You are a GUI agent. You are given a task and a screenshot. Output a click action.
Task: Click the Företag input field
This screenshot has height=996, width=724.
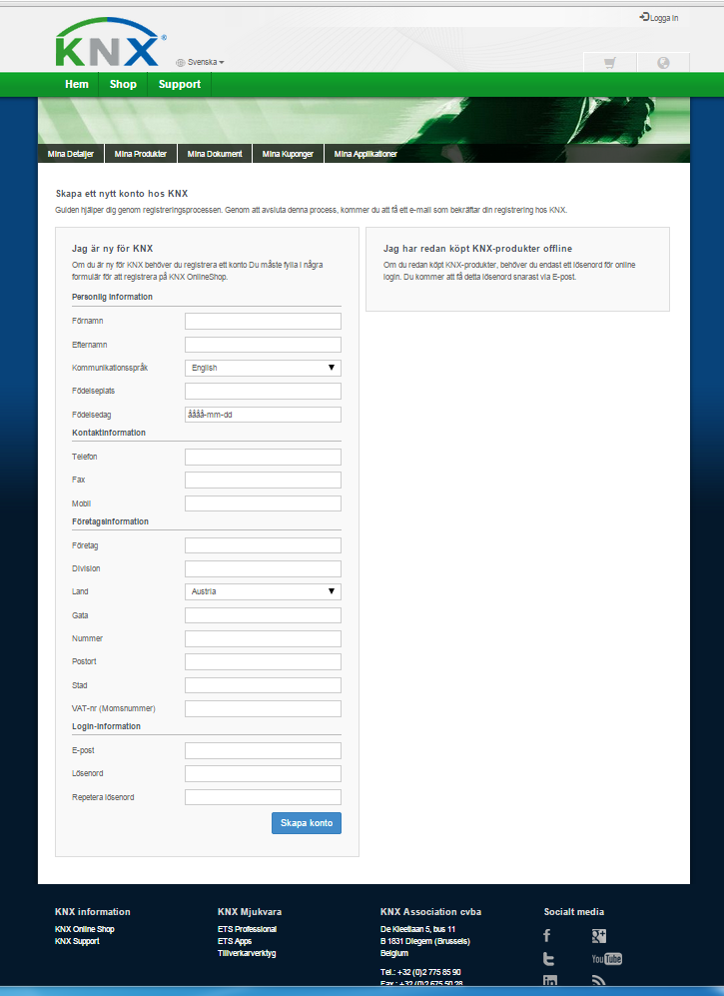click(x=263, y=545)
